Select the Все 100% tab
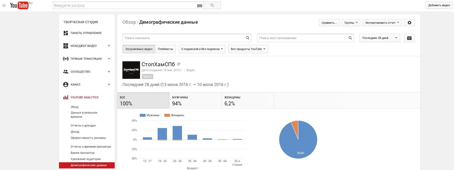The image size is (454, 170). (143, 101)
